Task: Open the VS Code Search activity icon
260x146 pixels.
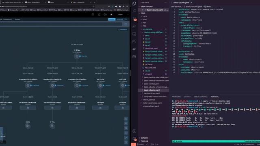Action: [x=134, y=11]
